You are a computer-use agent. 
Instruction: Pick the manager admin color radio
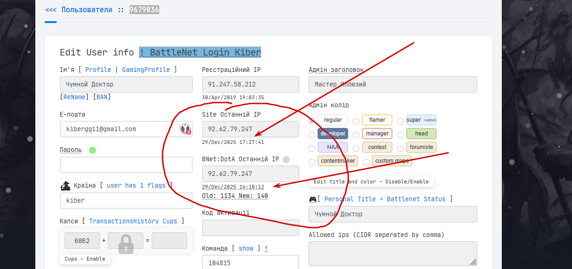pyautogui.click(x=357, y=134)
